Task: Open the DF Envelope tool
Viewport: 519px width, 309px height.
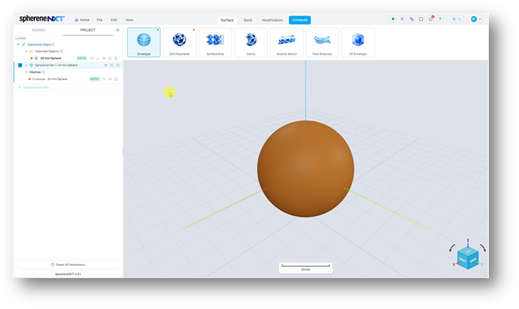Action: (x=358, y=42)
